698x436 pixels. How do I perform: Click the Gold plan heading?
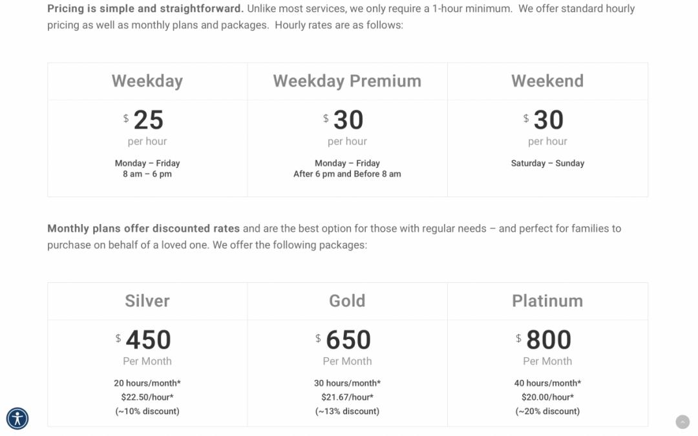pos(347,301)
